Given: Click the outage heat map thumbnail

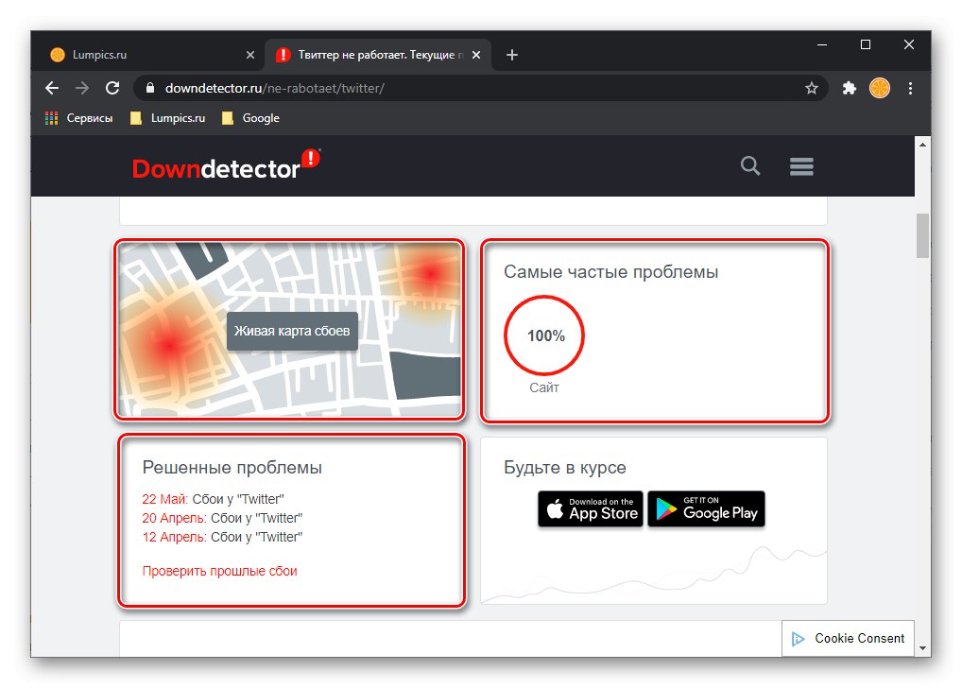Looking at the screenshot, I should pyautogui.click(x=289, y=330).
